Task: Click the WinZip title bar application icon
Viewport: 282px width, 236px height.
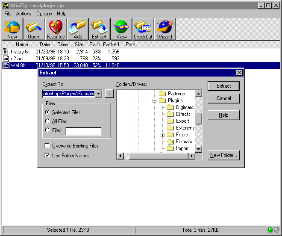Action: pos(6,6)
